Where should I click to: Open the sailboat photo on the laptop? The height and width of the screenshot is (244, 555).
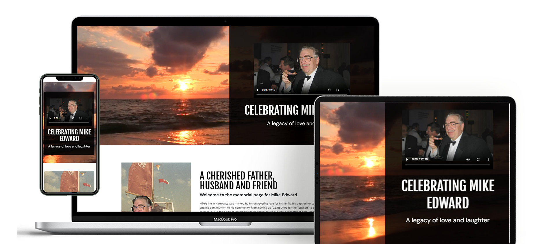click(156, 187)
